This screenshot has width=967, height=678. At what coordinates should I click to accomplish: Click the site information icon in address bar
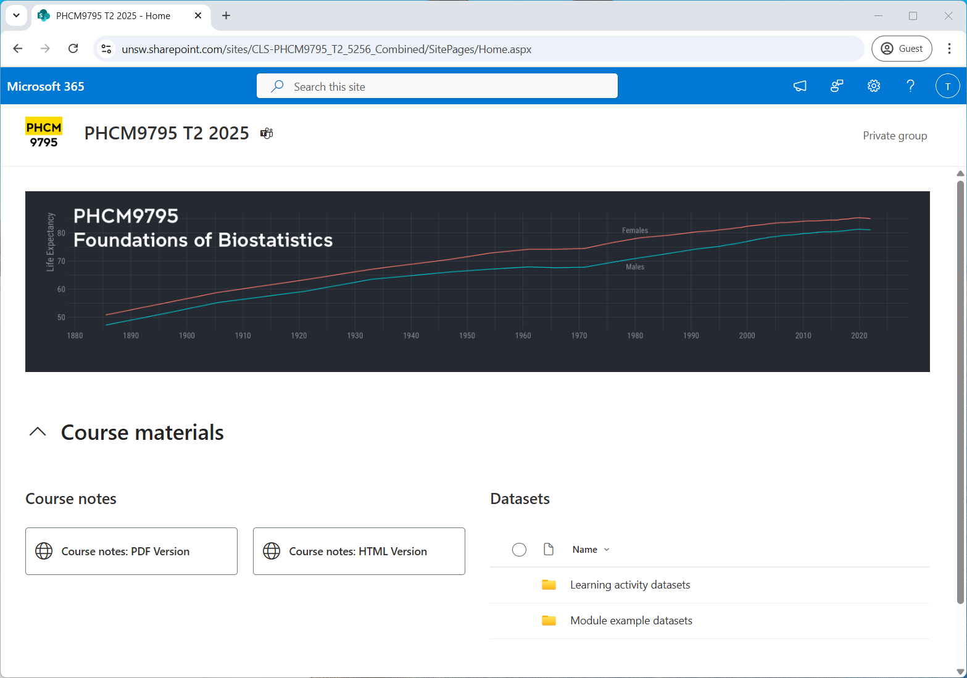(x=106, y=49)
